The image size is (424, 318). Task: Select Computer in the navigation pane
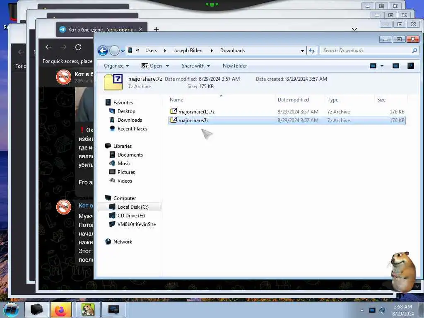(x=124, y=198)
